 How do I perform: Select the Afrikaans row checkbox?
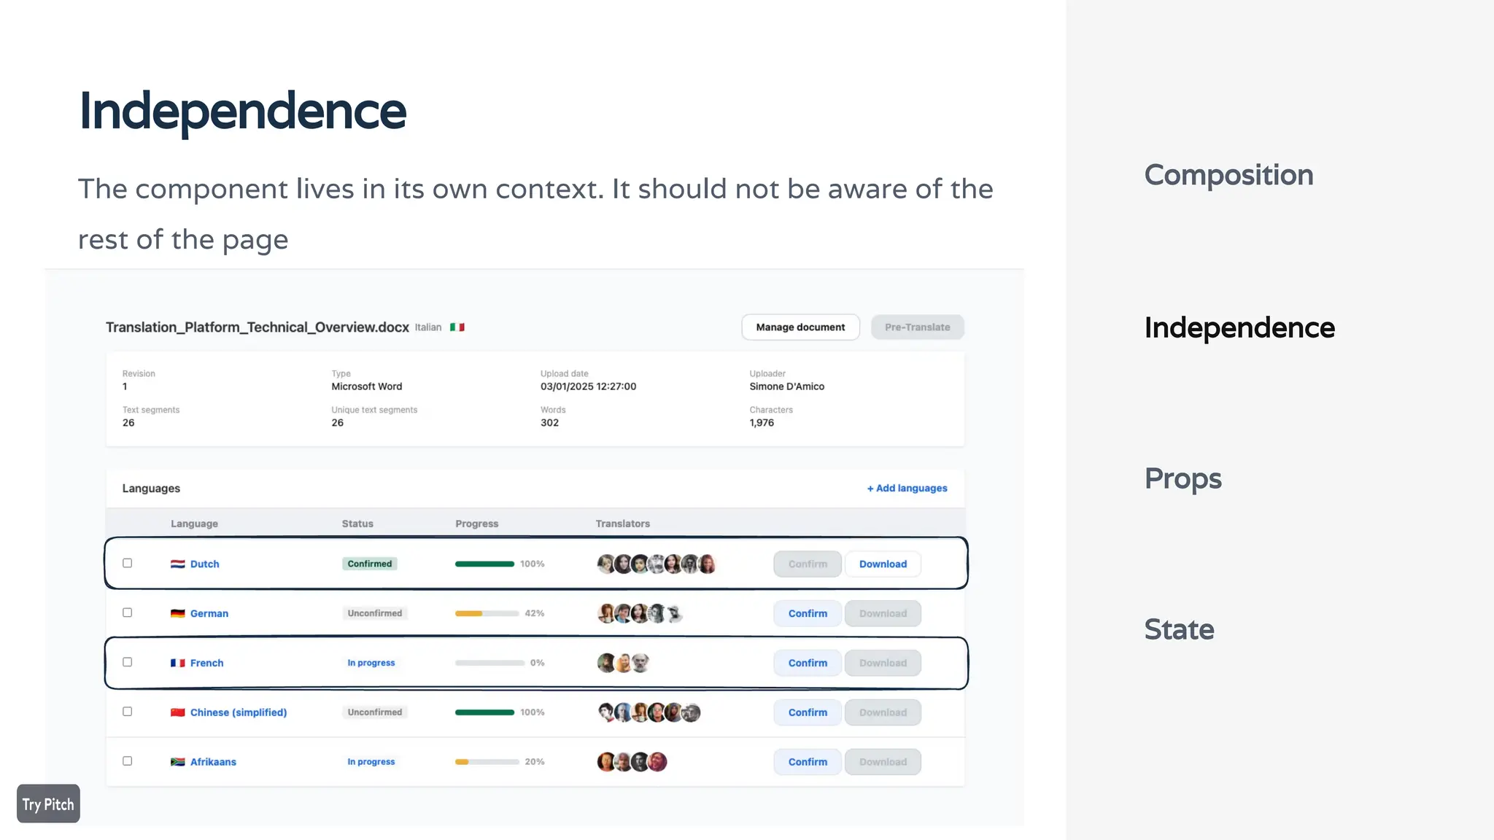click(x=128, y=761)
